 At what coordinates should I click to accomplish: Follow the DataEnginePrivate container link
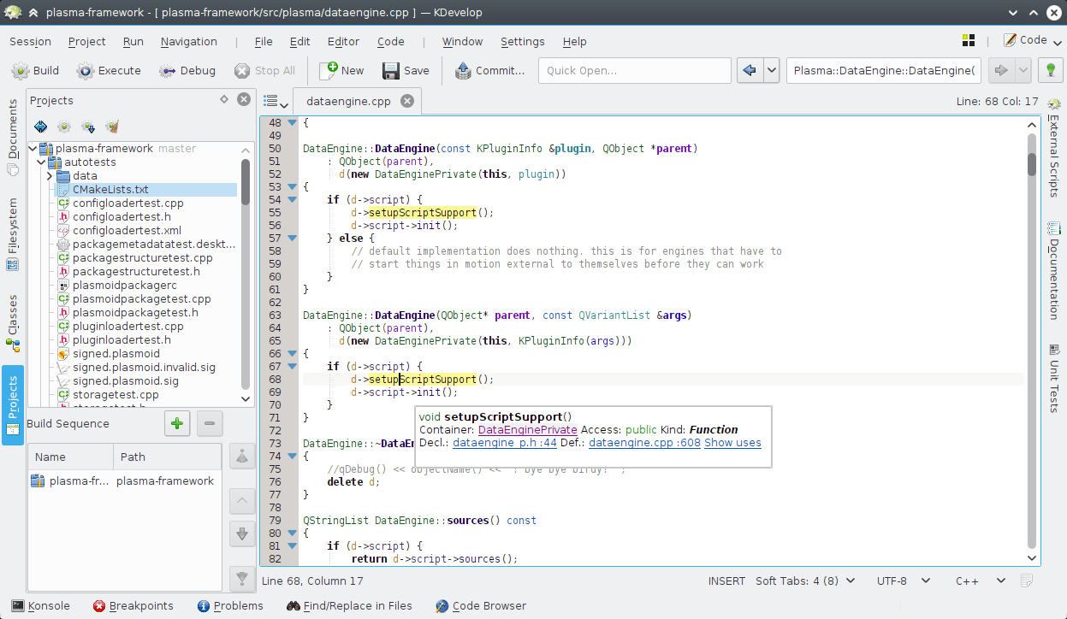[x=527, y=430]
